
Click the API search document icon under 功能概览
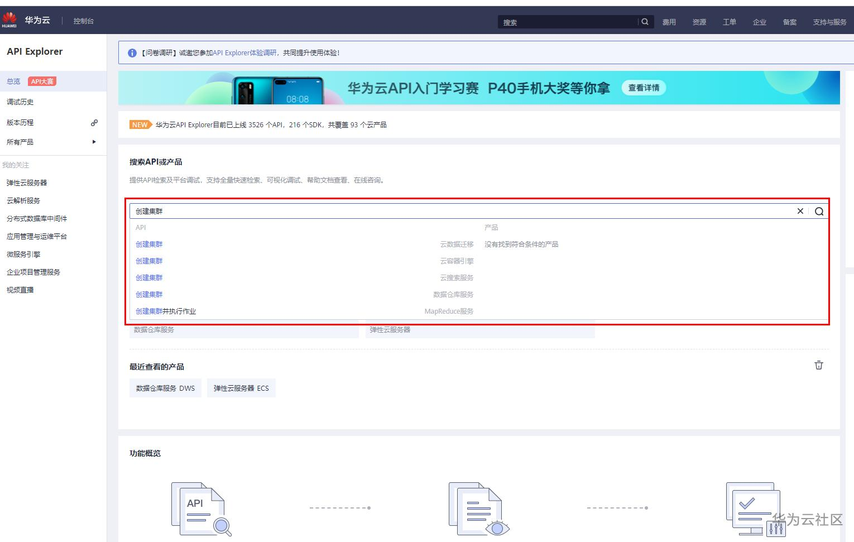tap(200, 508)
